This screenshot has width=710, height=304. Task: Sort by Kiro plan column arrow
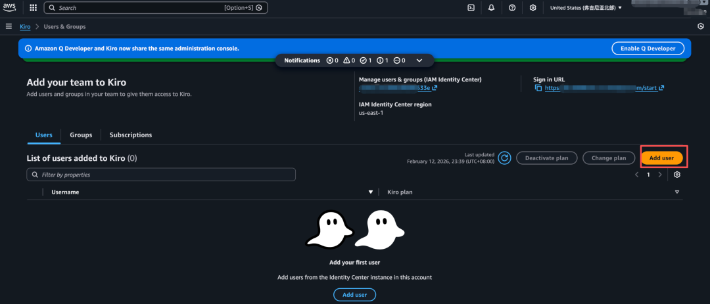pyautogui.click(x=677, y=192)
